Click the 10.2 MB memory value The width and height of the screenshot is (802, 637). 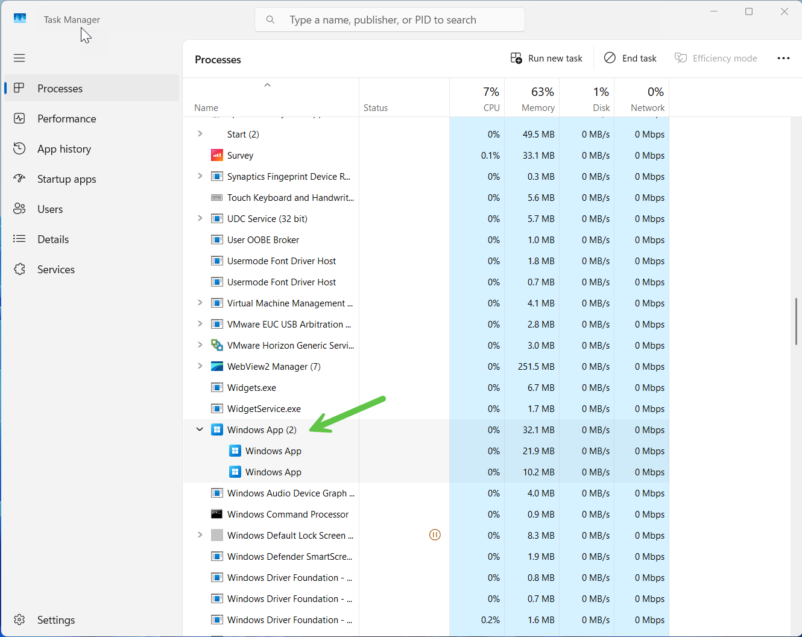538,472
